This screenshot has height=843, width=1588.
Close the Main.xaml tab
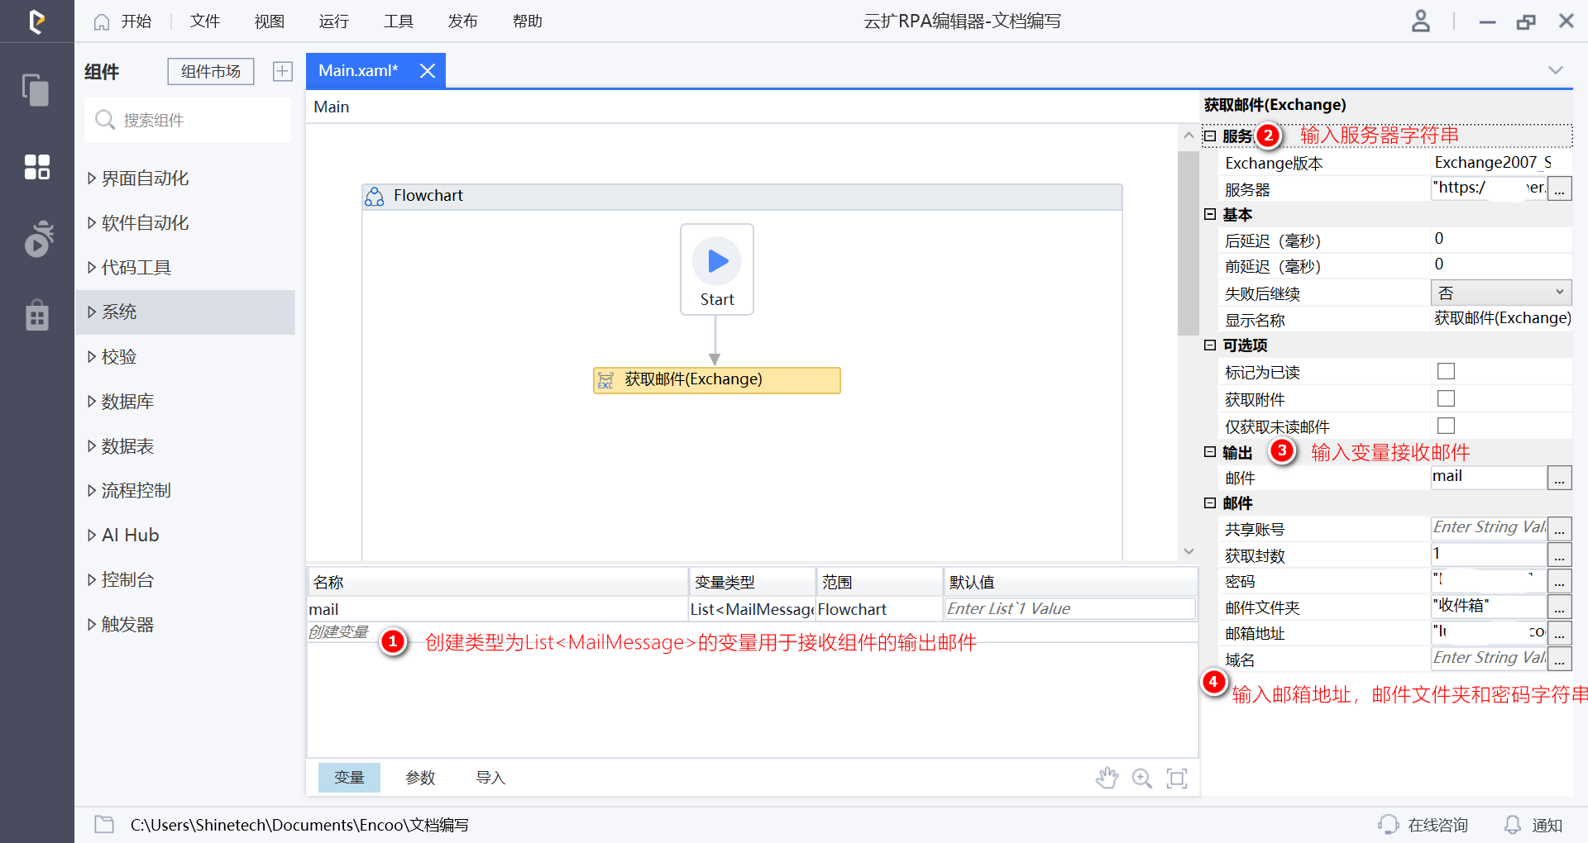click(x=427, y=71)
